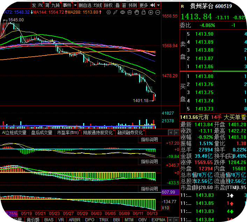Open the PK comparison button
Screen dimensions: 247x222
point(41,5)
